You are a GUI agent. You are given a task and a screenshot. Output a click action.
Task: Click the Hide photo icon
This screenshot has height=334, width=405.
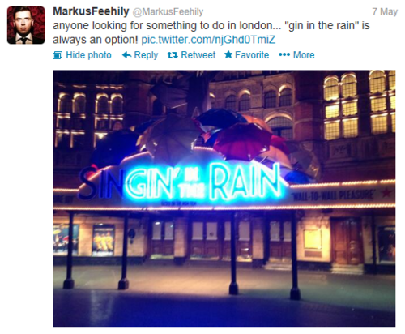coord(58,55)
